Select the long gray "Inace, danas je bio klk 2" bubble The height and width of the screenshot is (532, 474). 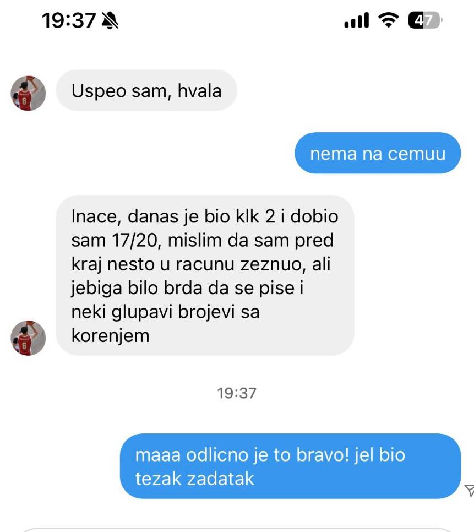[x=205, y=275]
